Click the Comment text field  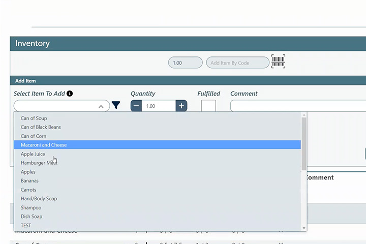297,106
